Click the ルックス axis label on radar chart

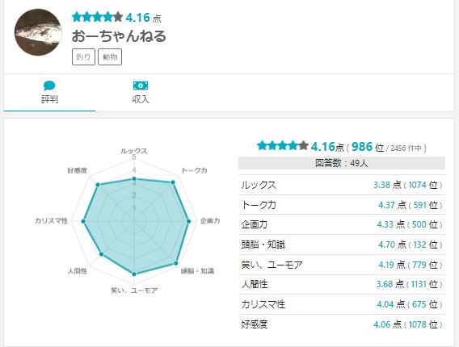click(134, 151)
